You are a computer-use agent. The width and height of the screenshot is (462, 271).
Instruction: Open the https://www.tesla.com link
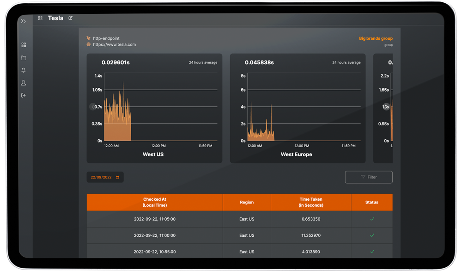coord(114,44)
